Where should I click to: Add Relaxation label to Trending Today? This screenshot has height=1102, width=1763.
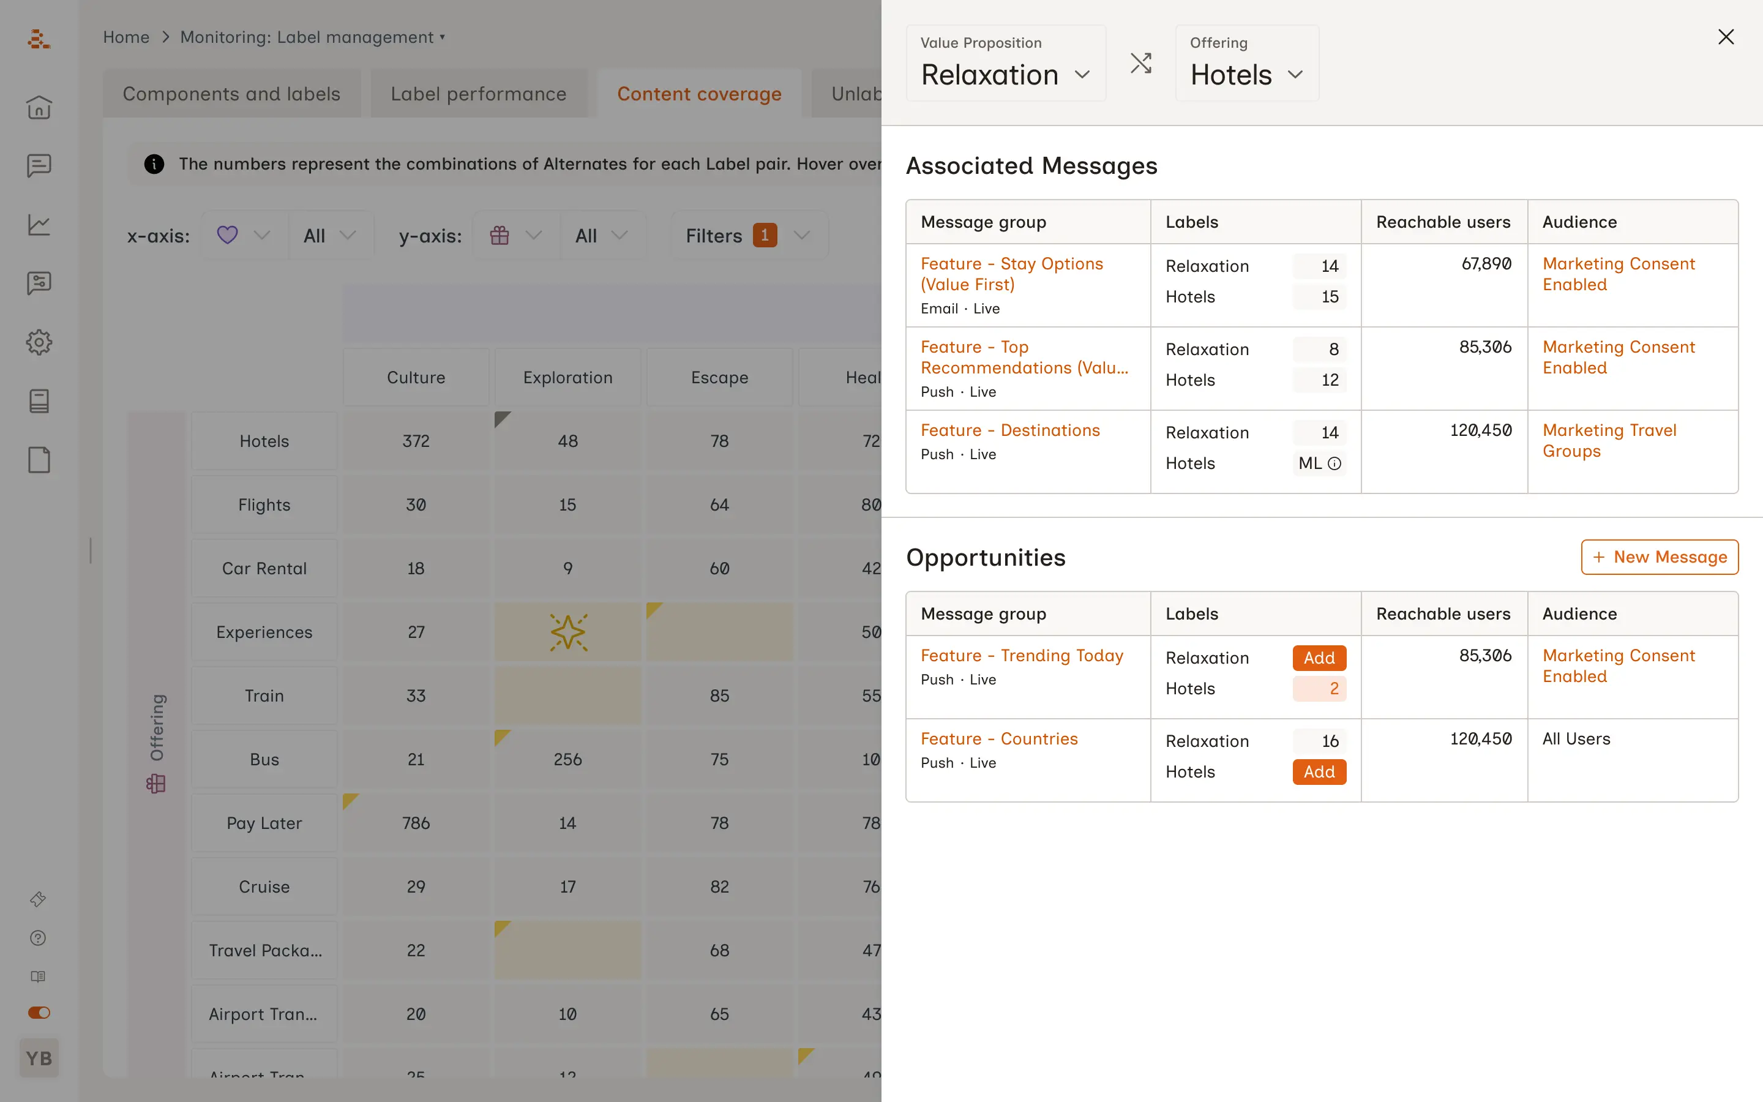click(x=1319, y=658)
